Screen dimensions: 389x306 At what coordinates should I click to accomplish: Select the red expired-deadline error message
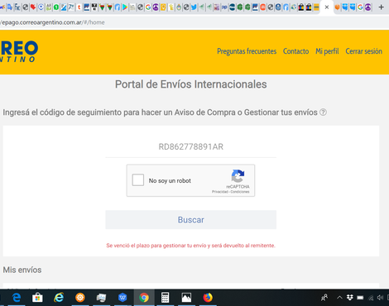coord(190,246)
